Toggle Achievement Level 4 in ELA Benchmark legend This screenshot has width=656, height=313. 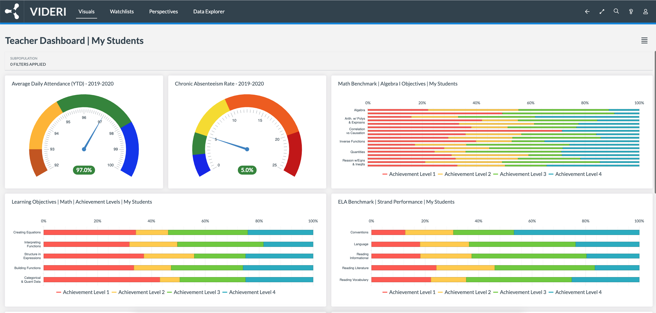(x=578, y=292)
